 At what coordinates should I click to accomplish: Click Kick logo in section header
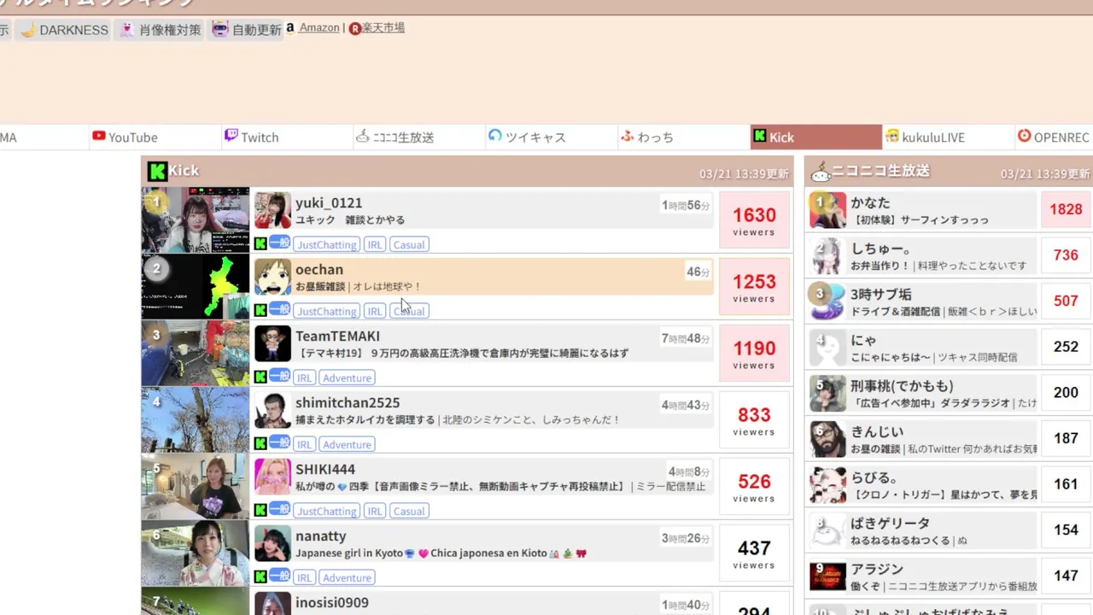coord(156,171)
